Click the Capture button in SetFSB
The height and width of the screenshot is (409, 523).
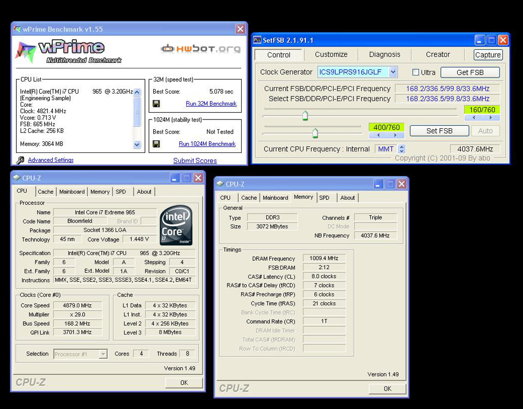pos(488,55)
